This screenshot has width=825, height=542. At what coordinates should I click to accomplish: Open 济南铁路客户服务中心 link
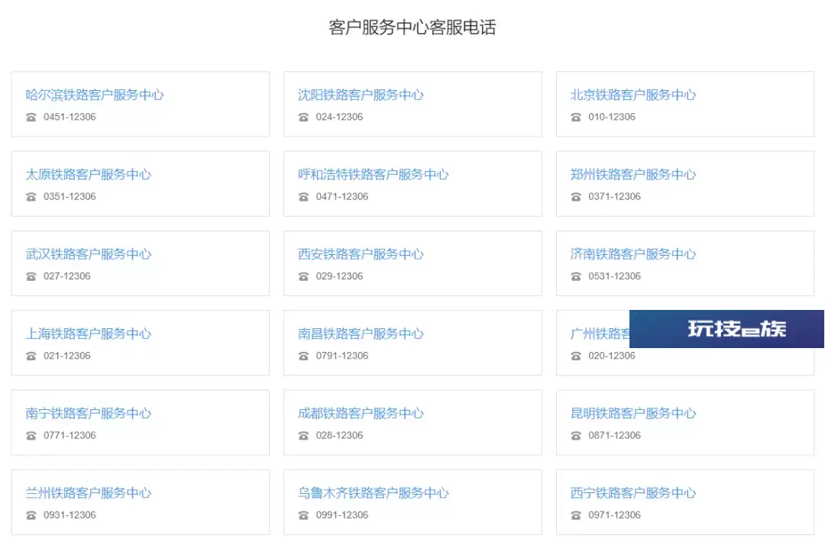633,254
